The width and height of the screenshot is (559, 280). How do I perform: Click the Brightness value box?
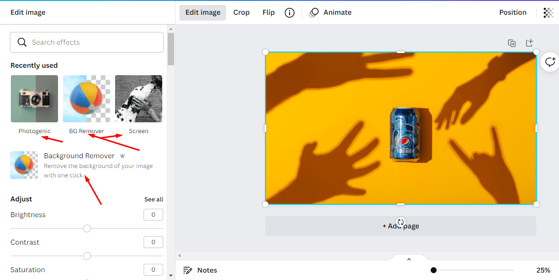(153, 215)
